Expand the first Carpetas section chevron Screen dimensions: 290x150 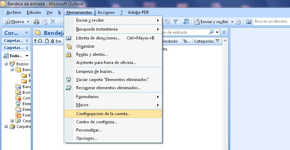coord(27,41)
